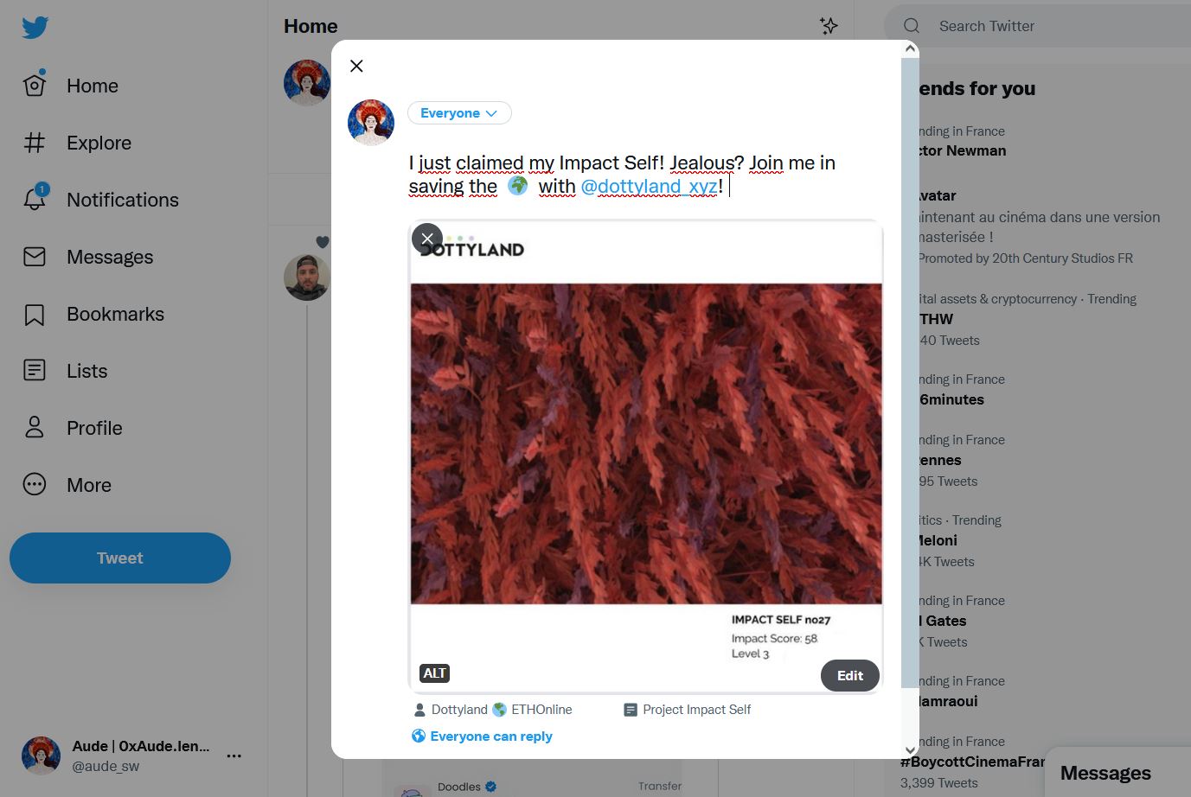Open Bookmarks from the sidebar
The width and height of the screenshot is (1191, 797).
point(93,314)
